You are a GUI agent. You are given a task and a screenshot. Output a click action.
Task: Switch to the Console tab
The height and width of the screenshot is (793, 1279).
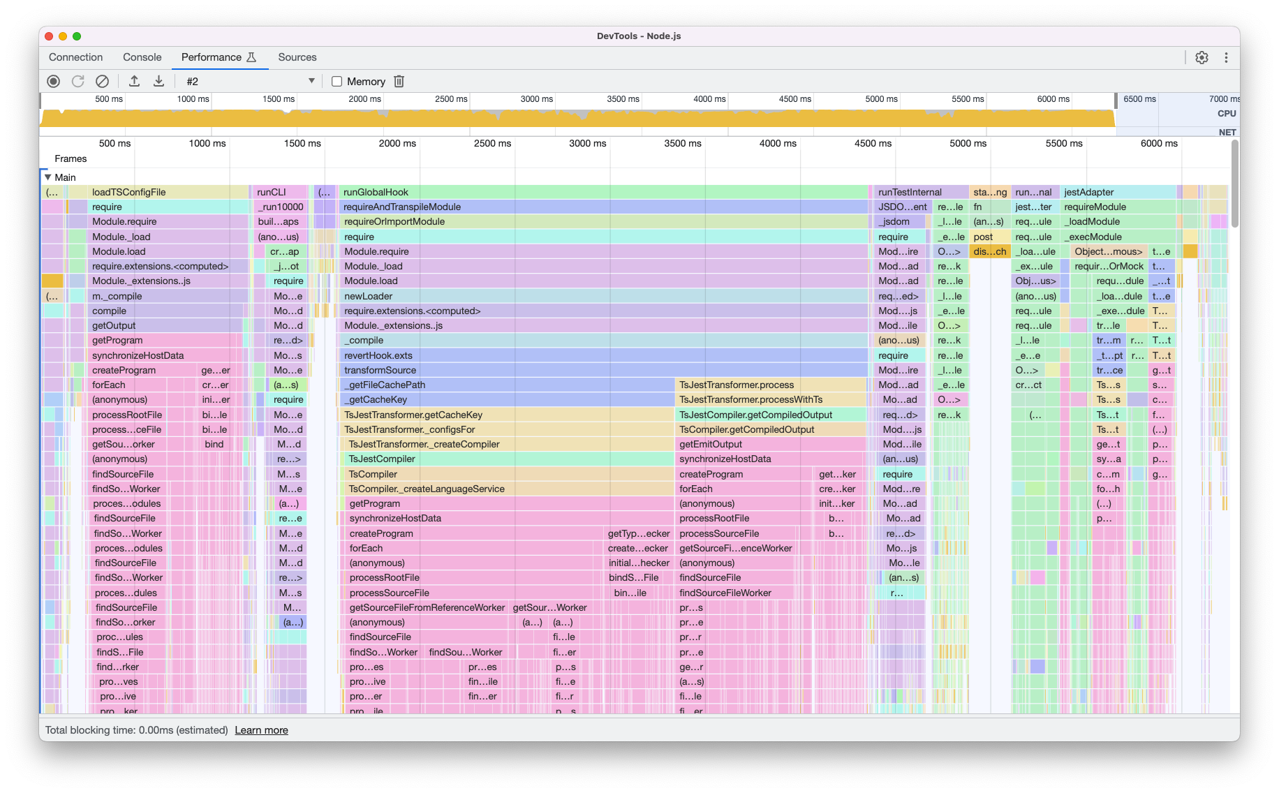(142, 57)
